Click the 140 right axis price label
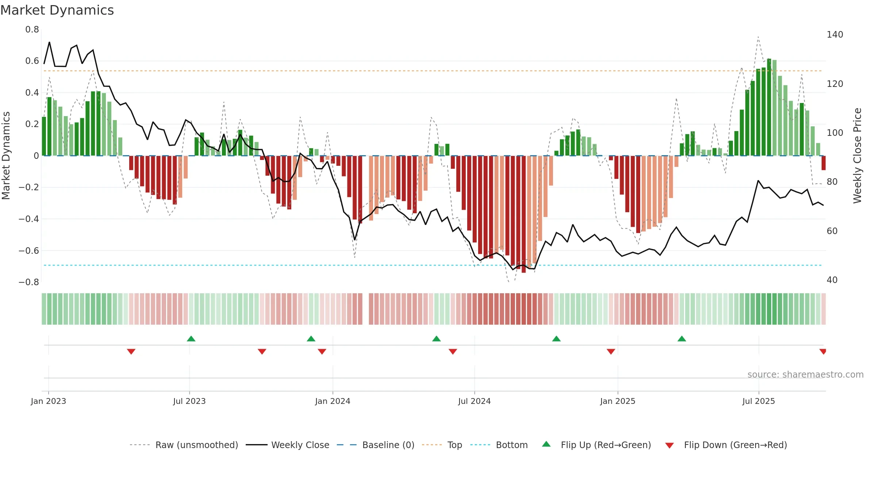The height and width of the screenshot is (493, 876). pyautogui.click(x=835, y=35)
